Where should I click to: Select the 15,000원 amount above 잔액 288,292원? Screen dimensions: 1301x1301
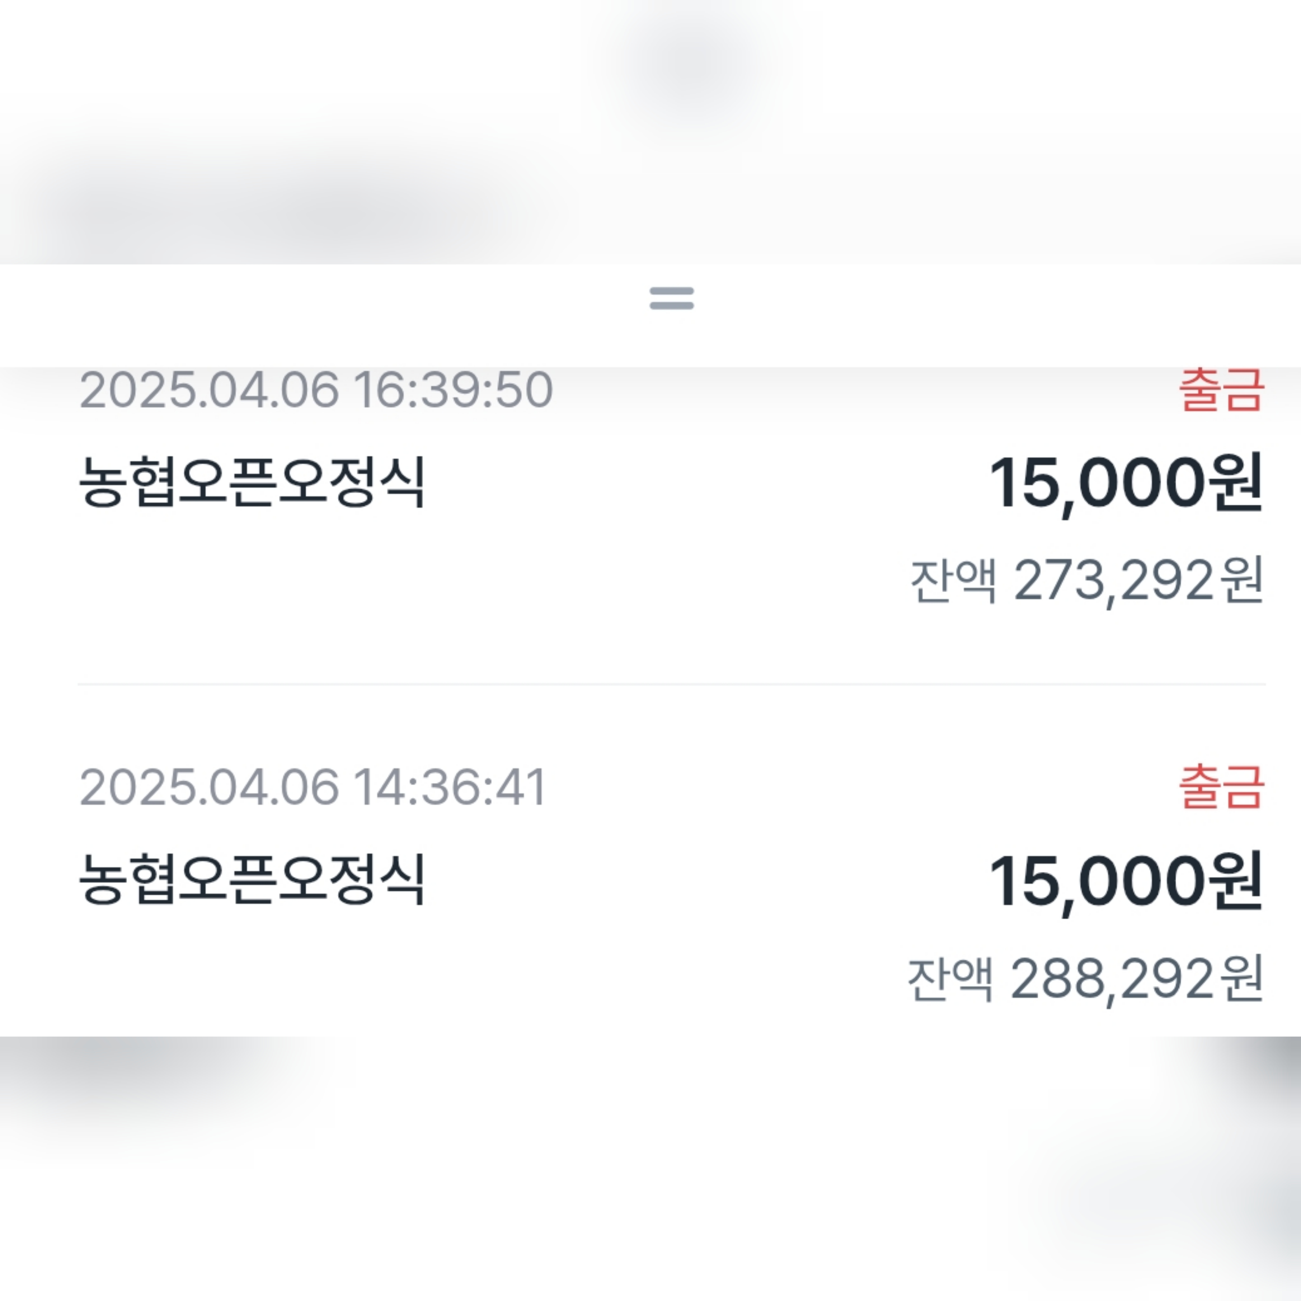click(1125, 880)
